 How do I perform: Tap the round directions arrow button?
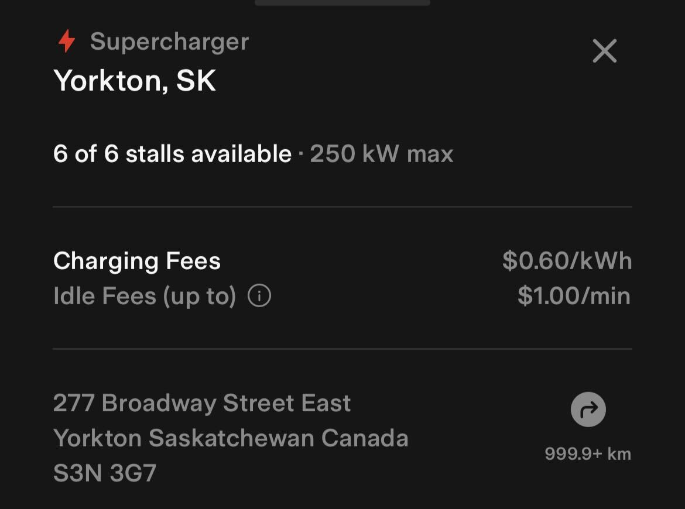(x=588, y=410)
